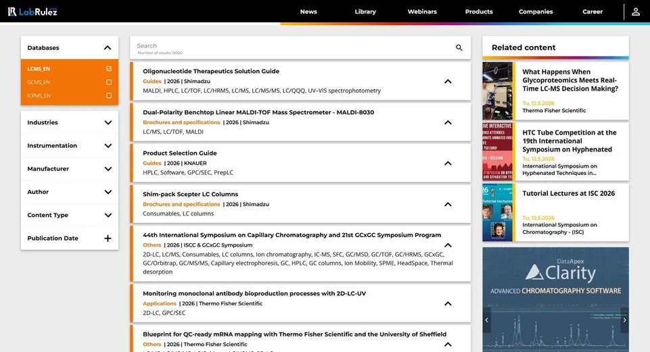Collapse the monoclonal antibody bioproduction entry
Image resolution: width=650 pixels, height=352 pixels.
coord(448,304)
